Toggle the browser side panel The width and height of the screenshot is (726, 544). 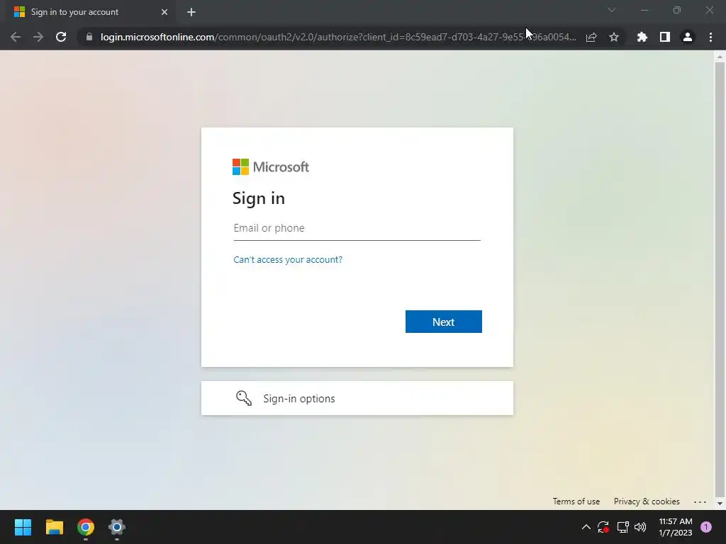click(x=665, y=37)
